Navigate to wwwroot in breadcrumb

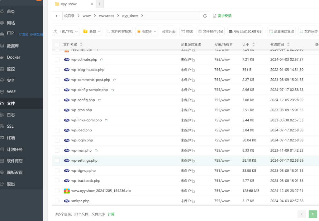pos(107,16)
